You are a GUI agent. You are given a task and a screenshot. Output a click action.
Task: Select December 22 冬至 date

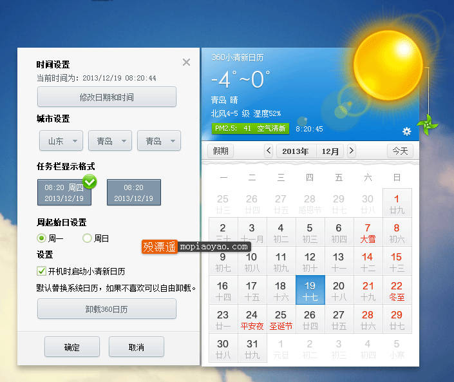click(x=397, y=290)
